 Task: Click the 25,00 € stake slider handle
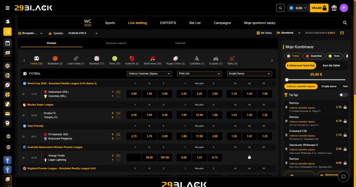[287, 79]
